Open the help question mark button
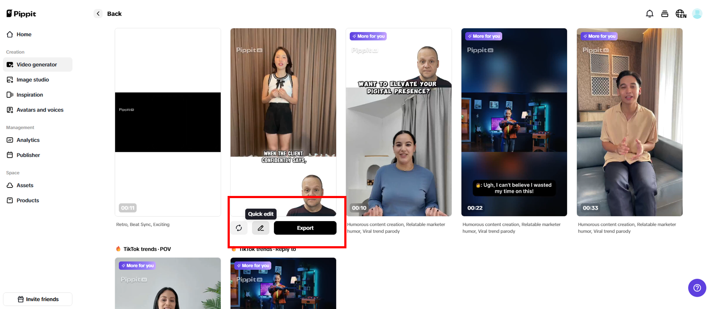 tap(697, 288)
